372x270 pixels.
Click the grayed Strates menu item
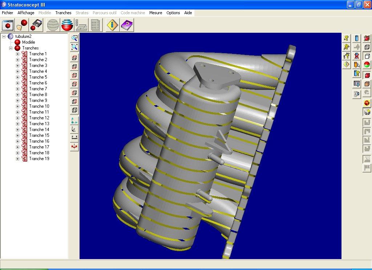click(82, 13)
